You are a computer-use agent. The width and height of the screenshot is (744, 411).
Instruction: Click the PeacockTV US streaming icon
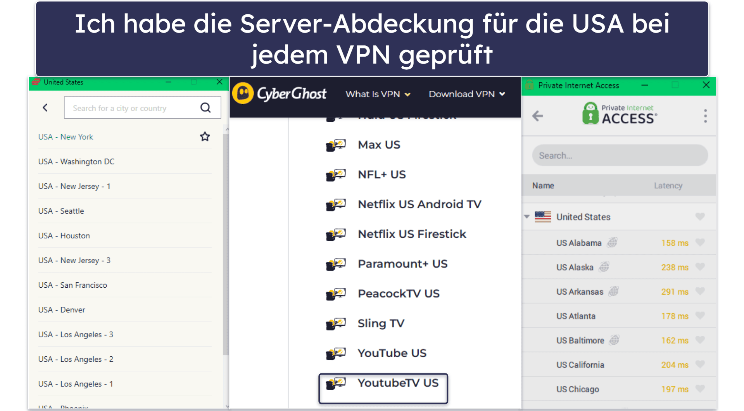tap(336, 294)
